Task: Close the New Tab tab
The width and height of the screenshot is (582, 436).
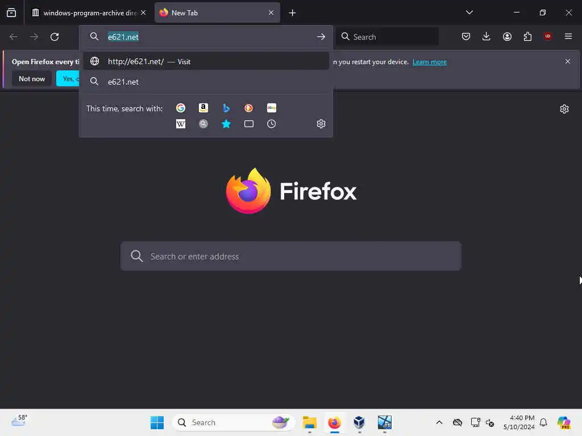Action: 271,12
